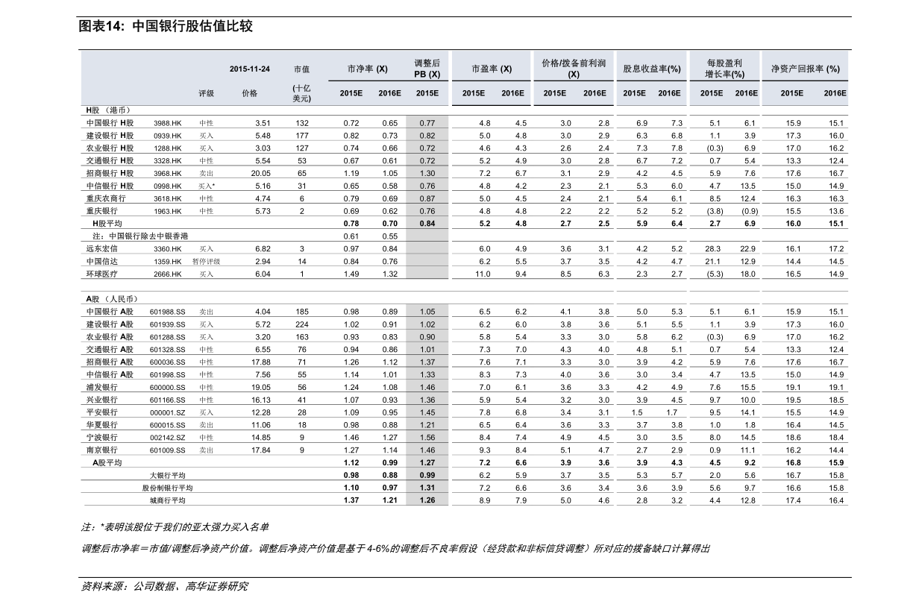Click the 城商行平均 row label

coord(168,500)
